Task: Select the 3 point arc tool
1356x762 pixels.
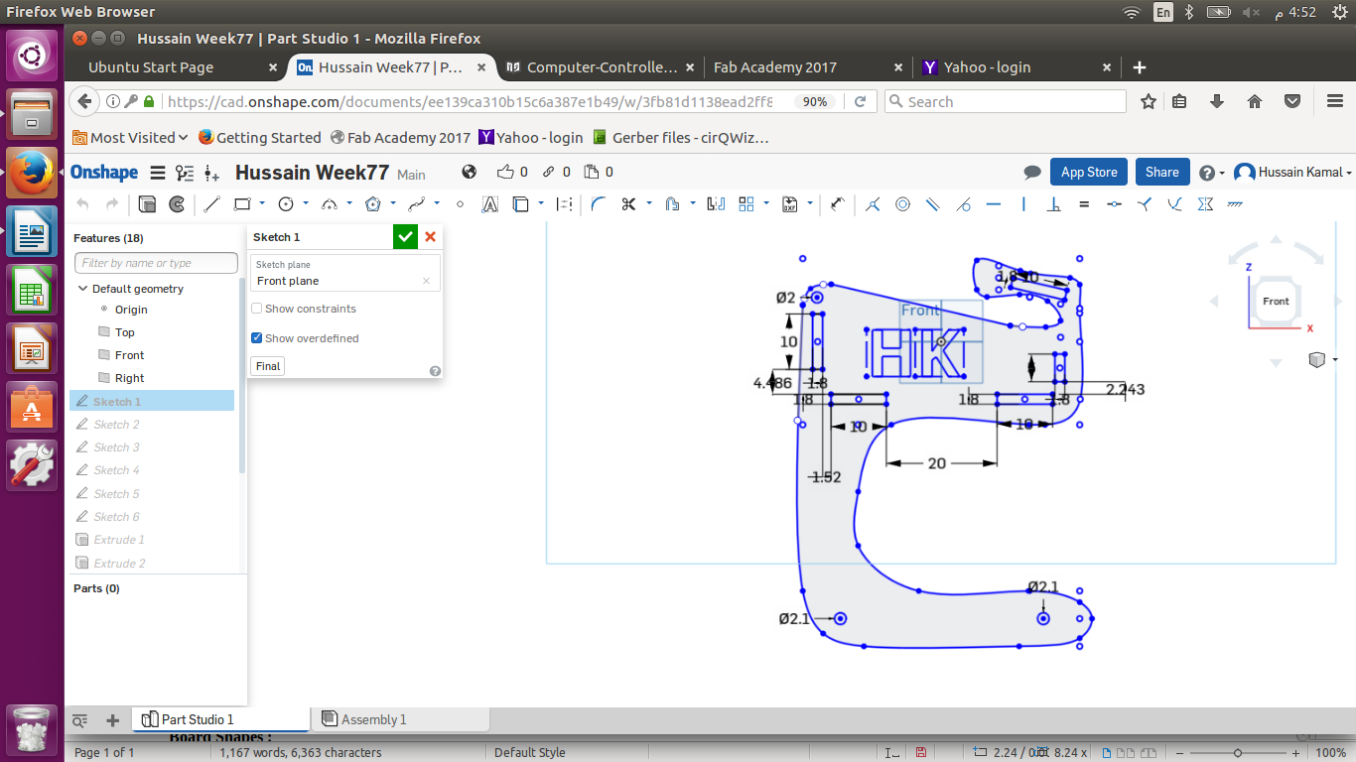Action: click(330, 204)
